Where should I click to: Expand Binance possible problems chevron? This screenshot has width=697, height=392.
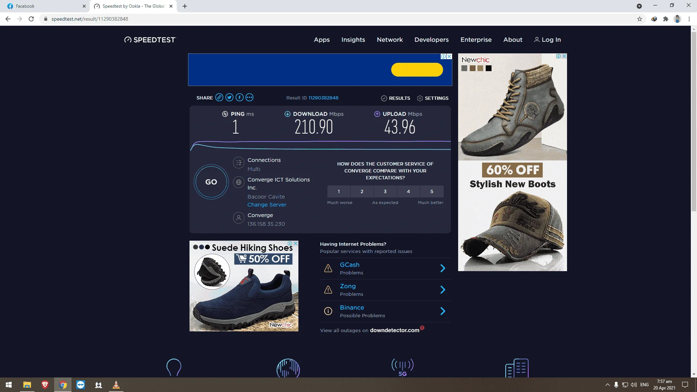(443, 311)
